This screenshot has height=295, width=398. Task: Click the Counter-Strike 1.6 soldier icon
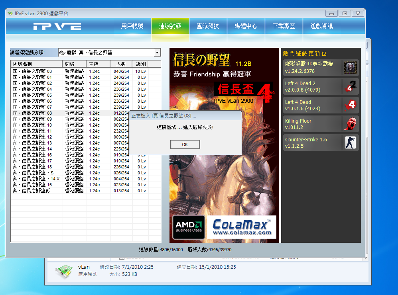pyautogui.click(x=350, y=143)
